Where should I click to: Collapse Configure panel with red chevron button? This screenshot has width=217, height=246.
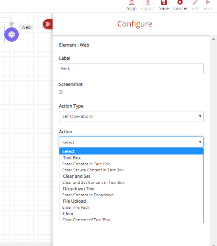tap(47, 24)
